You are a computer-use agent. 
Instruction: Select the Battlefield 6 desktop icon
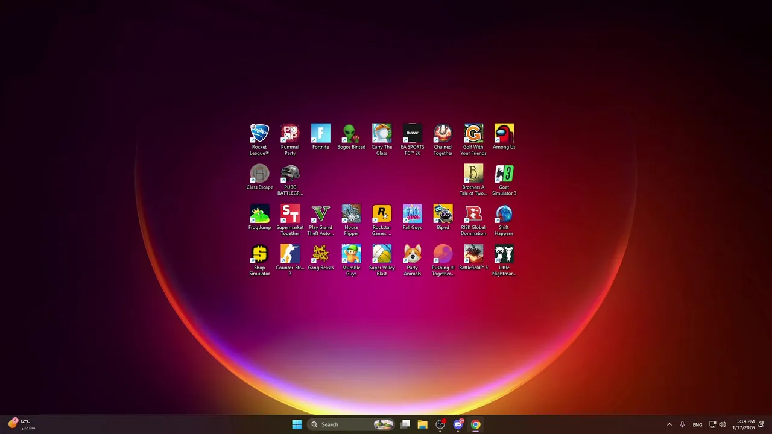coord(473,258)
